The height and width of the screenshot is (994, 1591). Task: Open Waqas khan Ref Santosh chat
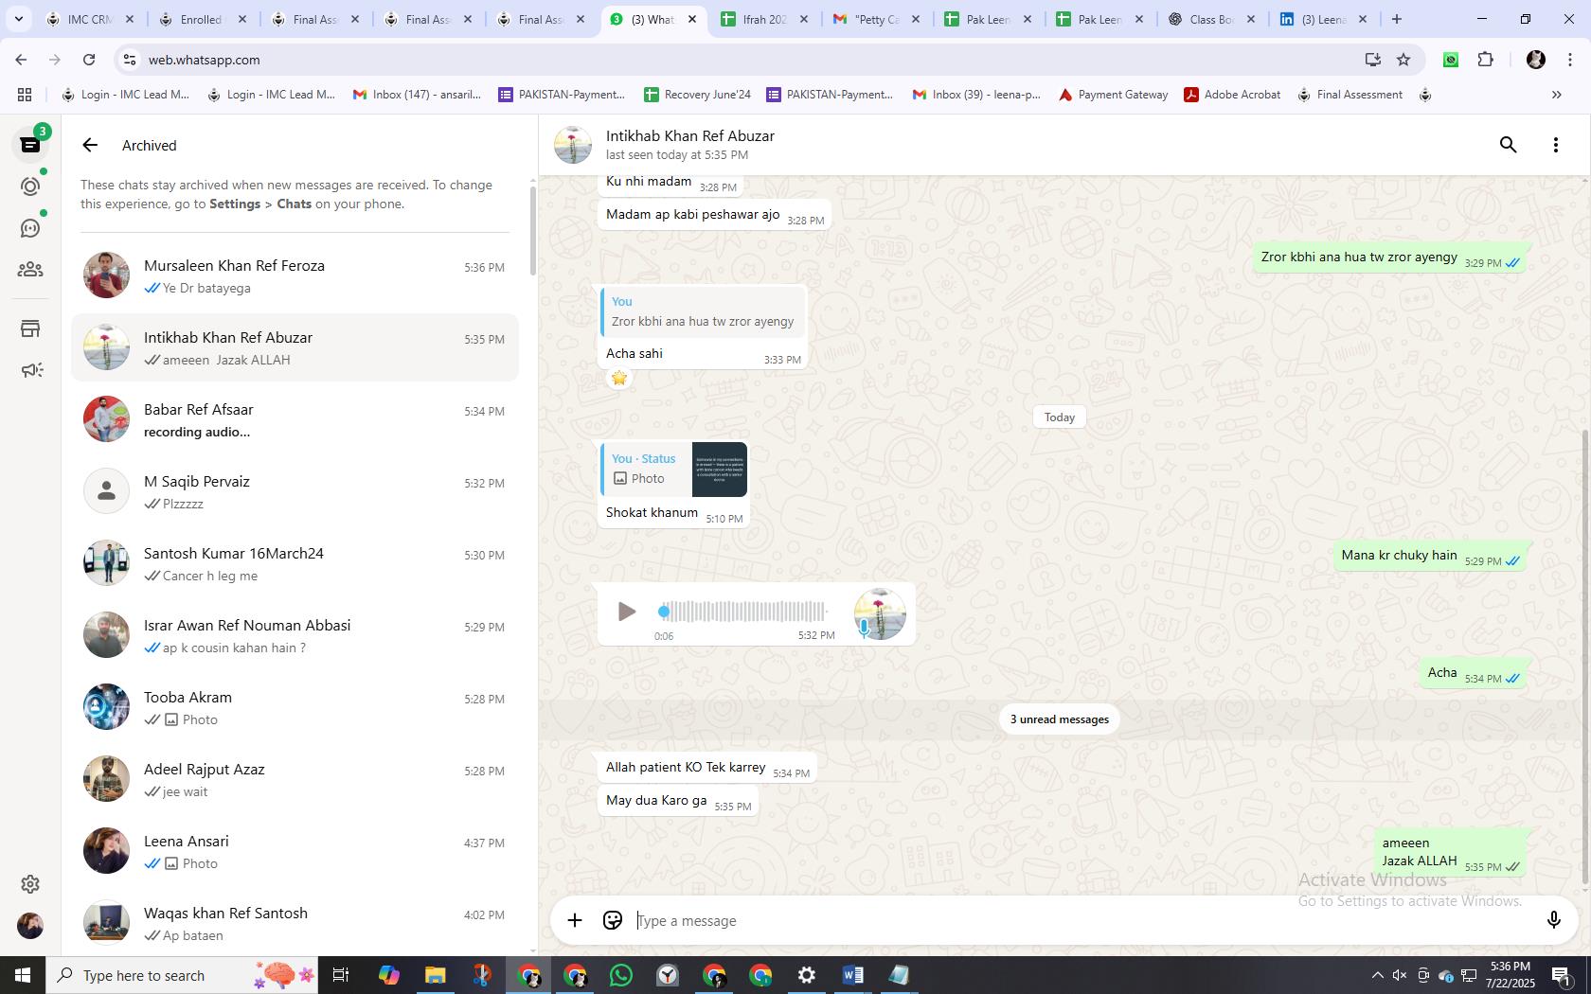[x=295, y=923]
